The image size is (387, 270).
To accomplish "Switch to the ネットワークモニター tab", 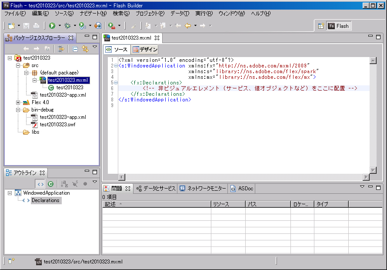I will coord(202,189).
